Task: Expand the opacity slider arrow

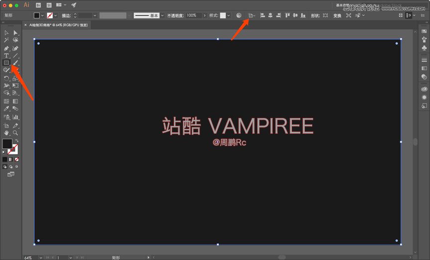Action: [x=205, y=15]
